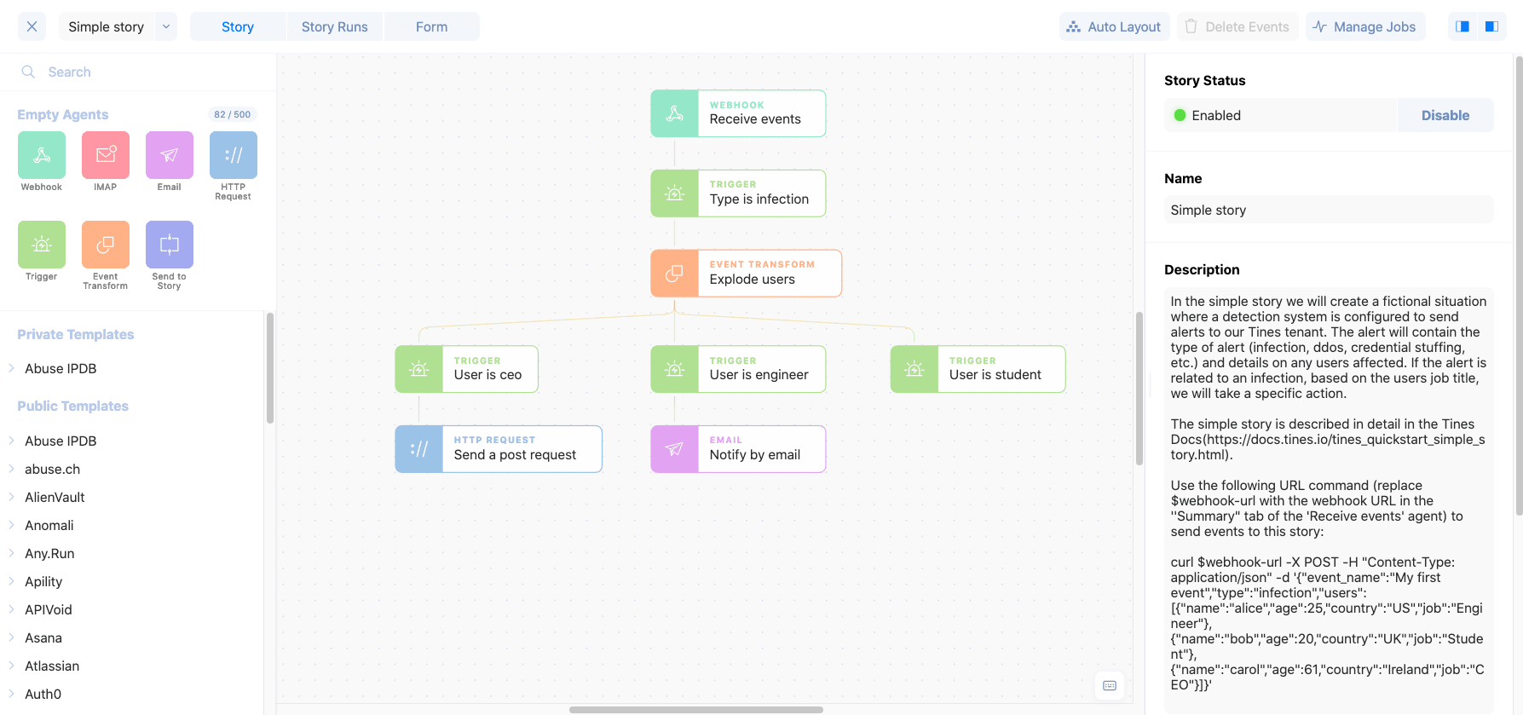Click the Empty Agents heading
The image size is (1523, 715).
(x=63, y=114)
